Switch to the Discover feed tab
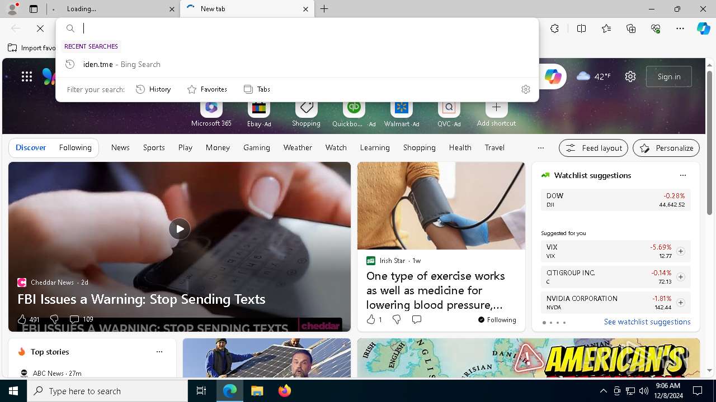Viewport: 716px width, 402px height. point(31,147)
